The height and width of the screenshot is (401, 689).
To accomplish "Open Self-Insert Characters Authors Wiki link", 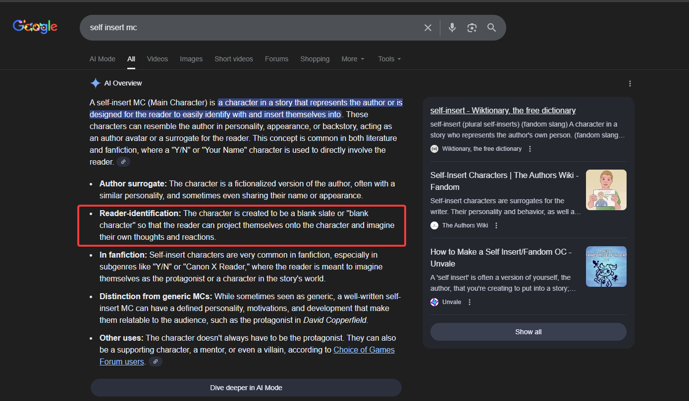I will (x=504, y=181).
